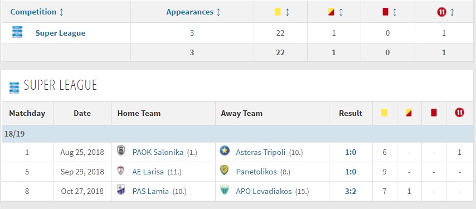Image resolution: width=476 pixels, height=209 pixels.
Task: Sort by red cards in summary table
Action: (x=394, y=12)
